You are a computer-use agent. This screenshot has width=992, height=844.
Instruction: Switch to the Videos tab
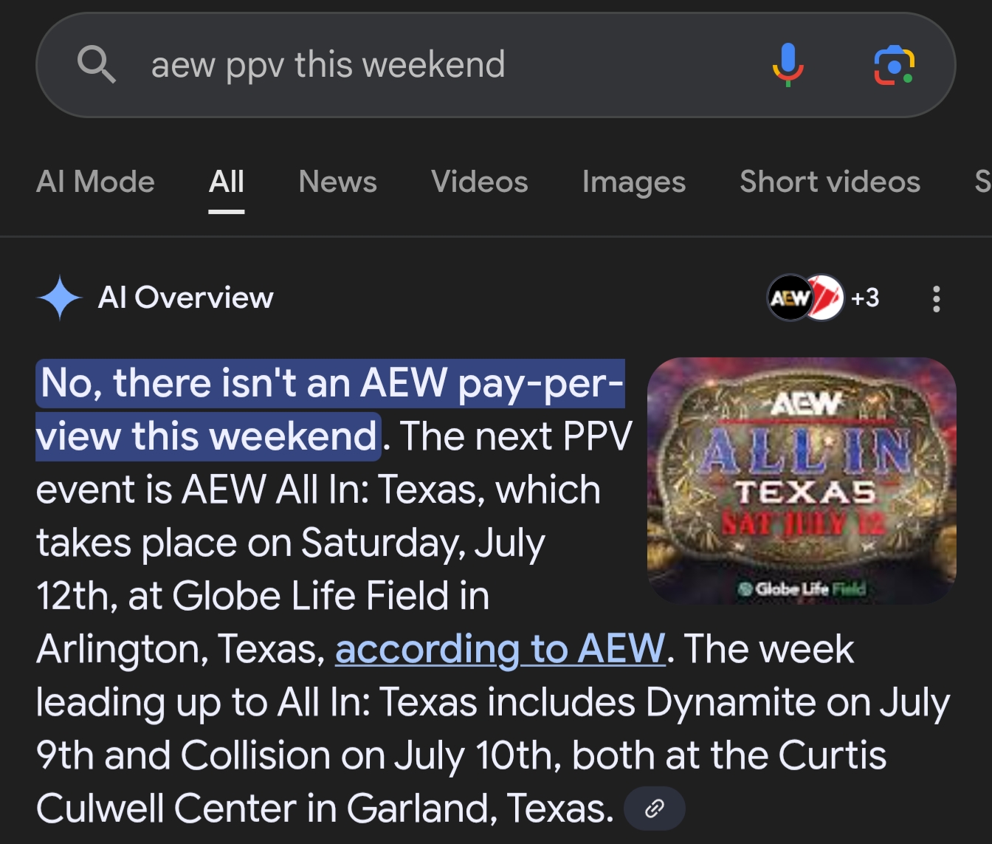pyautogui.click(x=480, y=182)
